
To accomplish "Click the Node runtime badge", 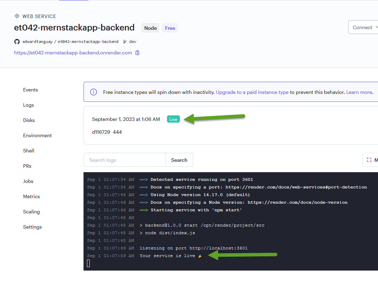I will point(150,28).
